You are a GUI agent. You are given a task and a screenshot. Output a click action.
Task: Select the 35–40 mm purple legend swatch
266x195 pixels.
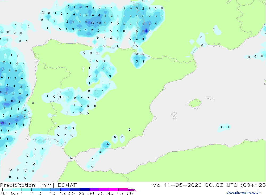[104, 190]
